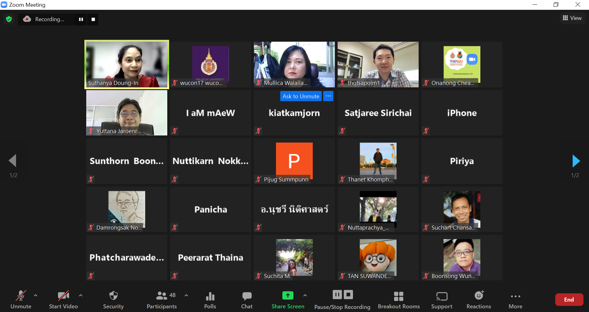The width and height of the screenshot is (589, 312).
Task: Select the Peerarat Thaina tile
Action: [211, 258]
